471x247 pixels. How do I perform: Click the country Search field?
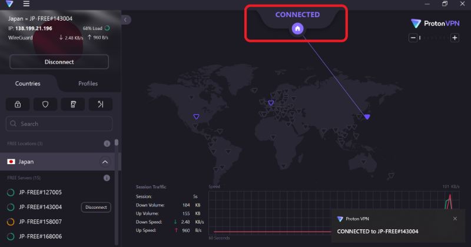point(59,123)
